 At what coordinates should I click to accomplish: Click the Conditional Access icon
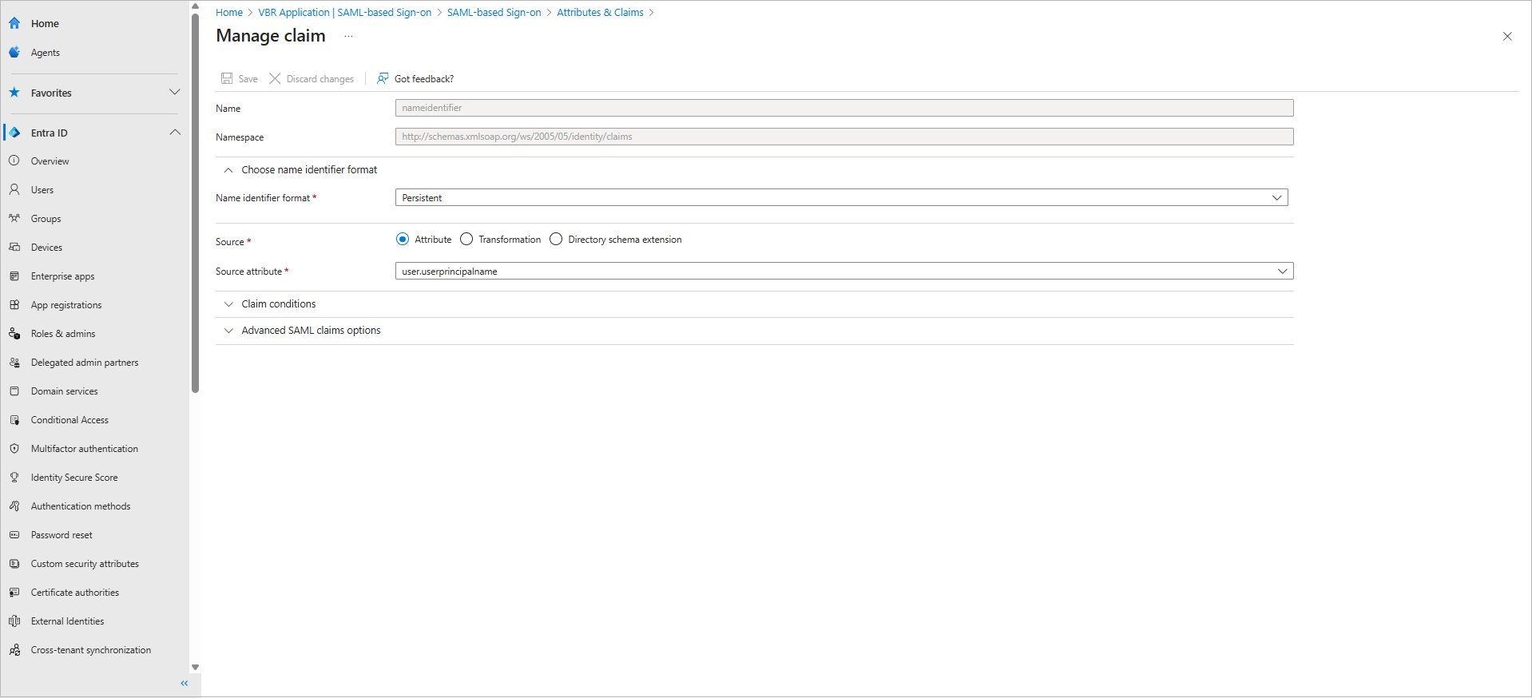point(14,419)
